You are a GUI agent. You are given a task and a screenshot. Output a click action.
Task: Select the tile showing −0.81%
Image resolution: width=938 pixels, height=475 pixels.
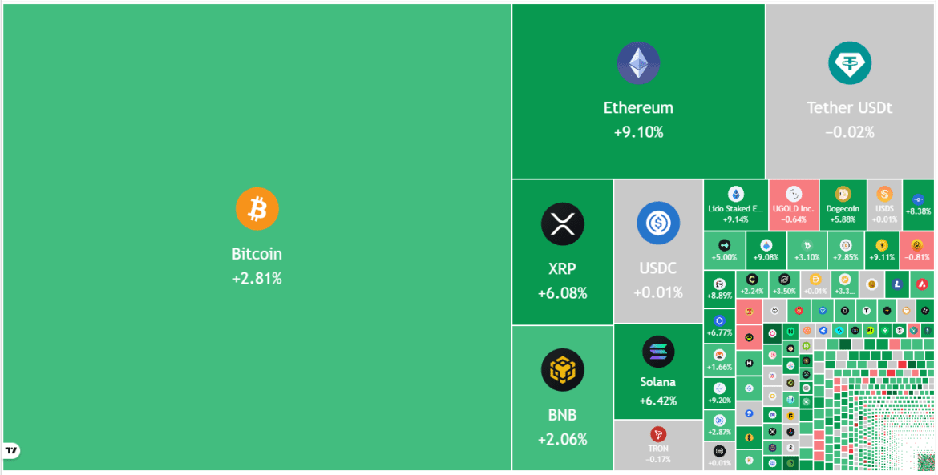[x=917, y=251]
